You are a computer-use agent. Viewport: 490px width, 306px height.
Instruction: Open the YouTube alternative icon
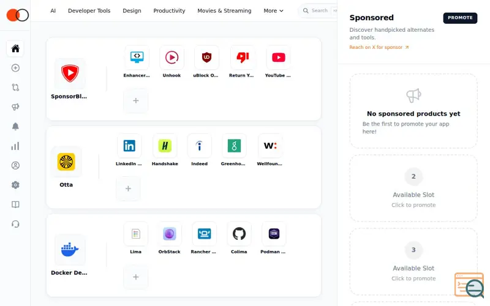coord(279,57)
